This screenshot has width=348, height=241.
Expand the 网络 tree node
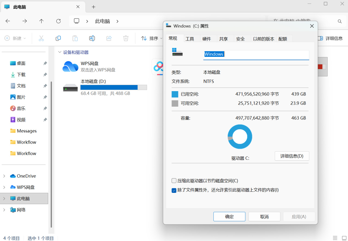[x=4, y=210]
